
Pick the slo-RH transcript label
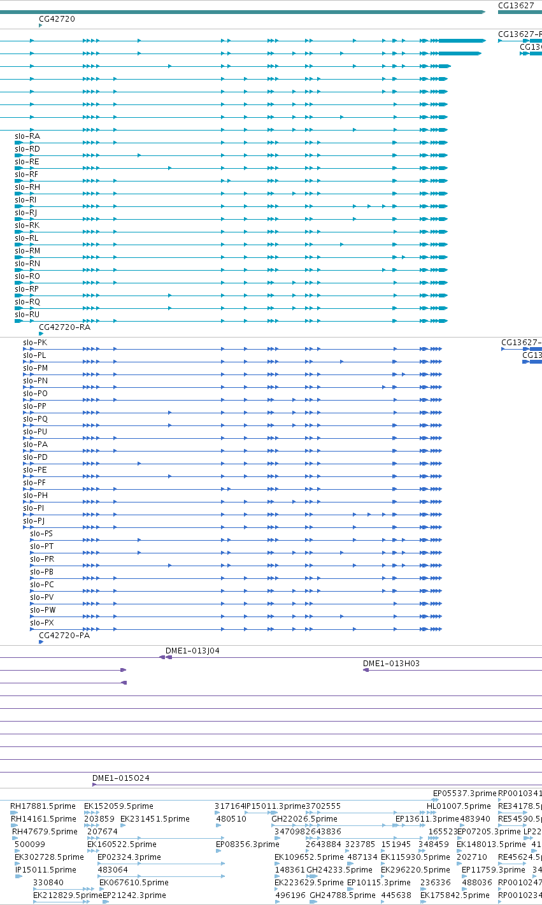pos(27,187)
